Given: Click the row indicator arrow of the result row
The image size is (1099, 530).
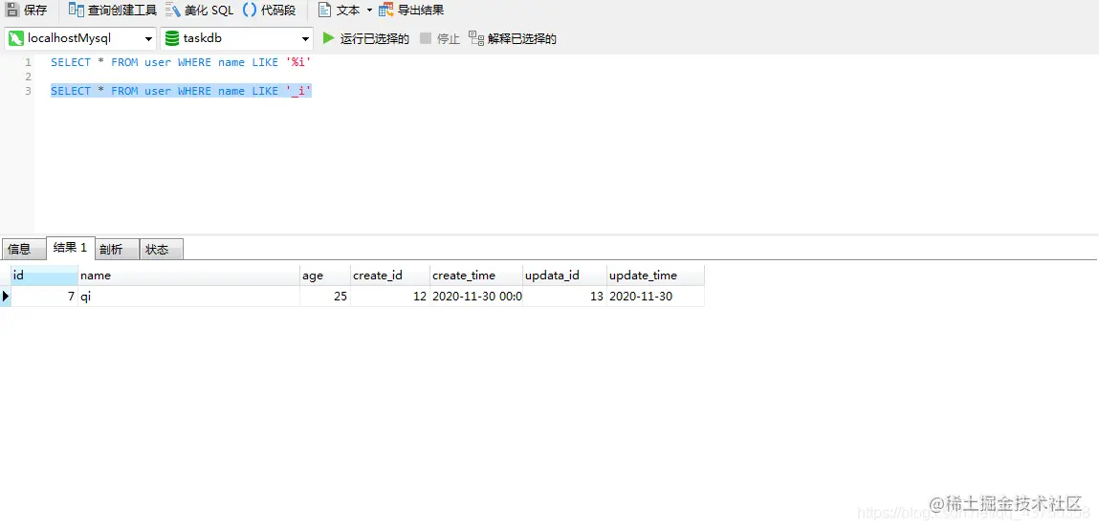Looking at the screenshot, I should coord(6,297).
